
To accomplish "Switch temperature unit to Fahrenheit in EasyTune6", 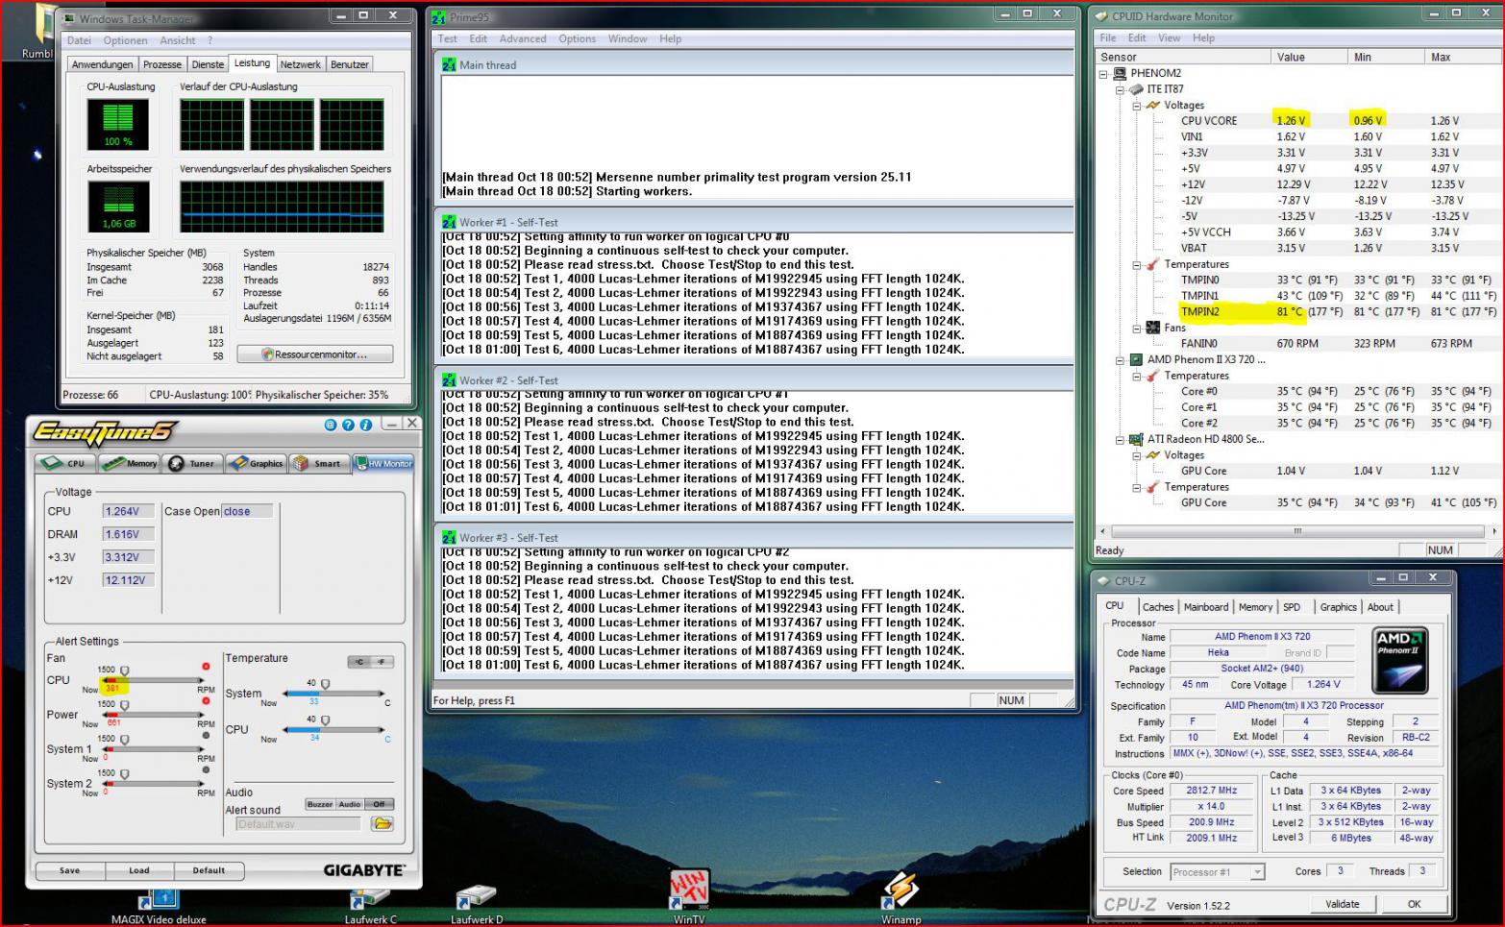I will (x=382, y=662).
